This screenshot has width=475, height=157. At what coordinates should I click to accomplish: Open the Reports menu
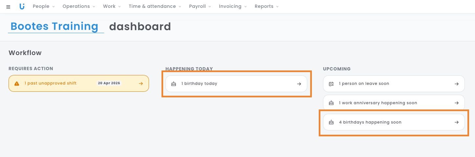tap(266, 7)
